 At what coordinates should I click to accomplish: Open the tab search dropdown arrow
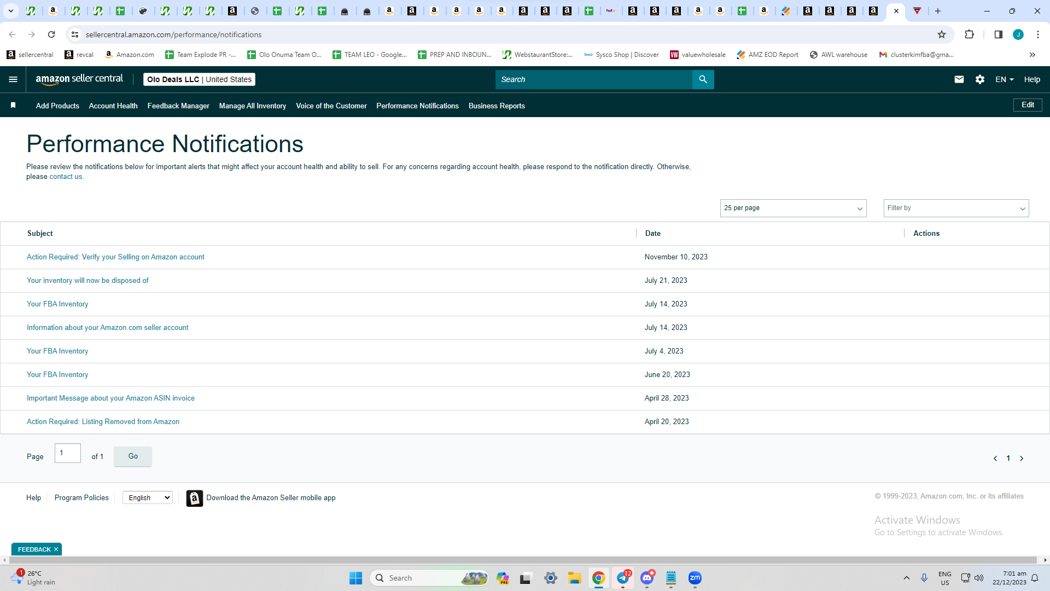pos(10,11)
